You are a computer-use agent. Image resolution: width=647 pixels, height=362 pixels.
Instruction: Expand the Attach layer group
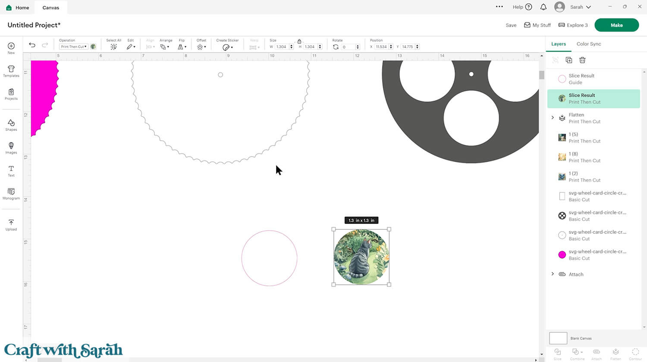pyautogui.click(x=553, y=274)
